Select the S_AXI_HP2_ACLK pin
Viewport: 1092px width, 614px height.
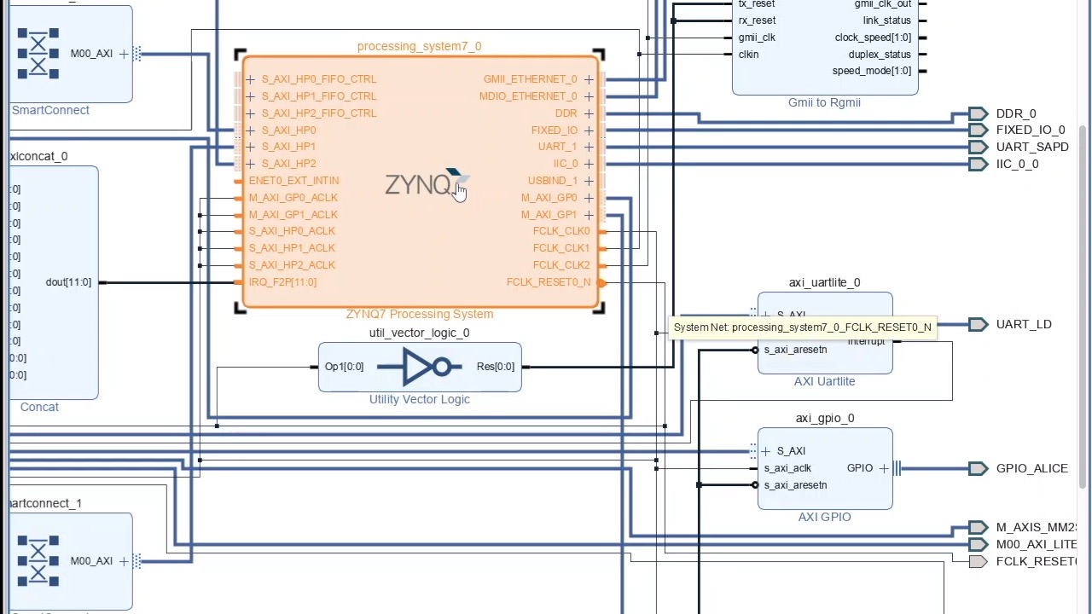[292, 265]
